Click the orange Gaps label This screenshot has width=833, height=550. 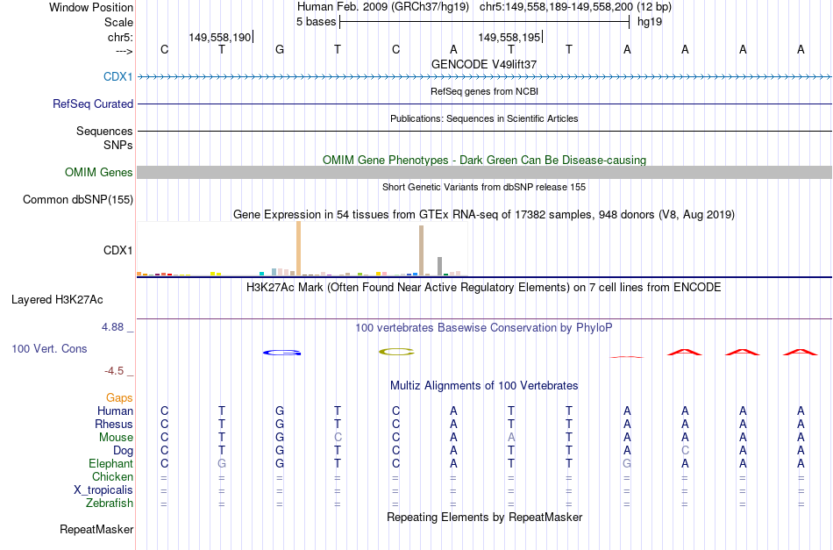(x=119, y=397)
